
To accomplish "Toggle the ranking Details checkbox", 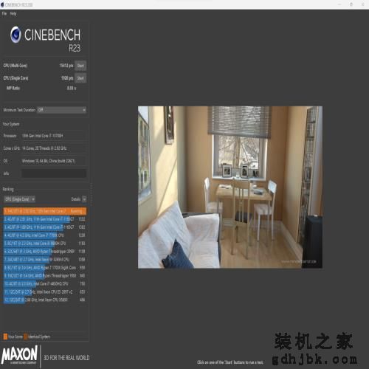I will 84,199.
